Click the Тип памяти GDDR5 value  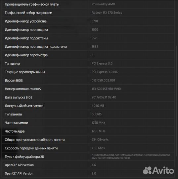(97, 114)
